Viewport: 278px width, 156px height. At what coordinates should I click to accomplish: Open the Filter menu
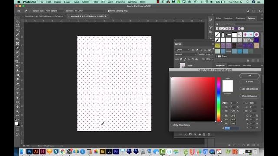coord(95,2)
